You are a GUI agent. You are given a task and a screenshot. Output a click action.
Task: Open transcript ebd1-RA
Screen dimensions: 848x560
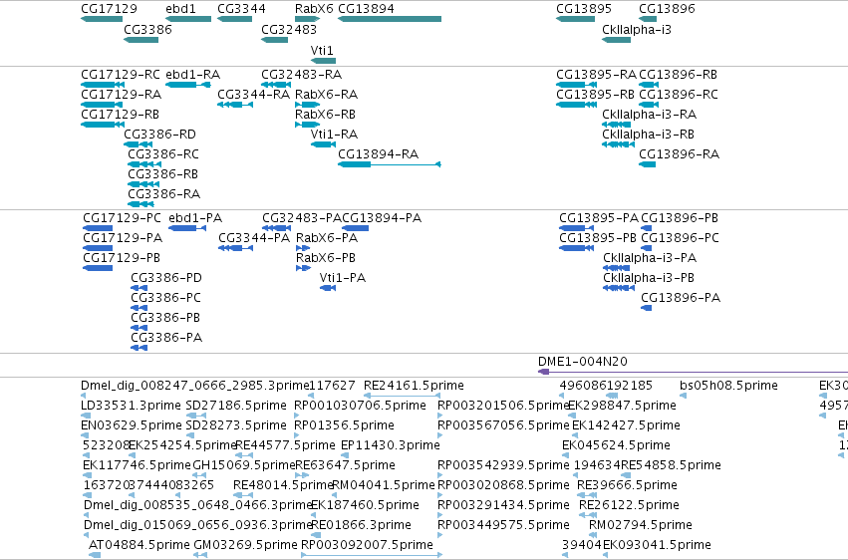click(192, 75)
